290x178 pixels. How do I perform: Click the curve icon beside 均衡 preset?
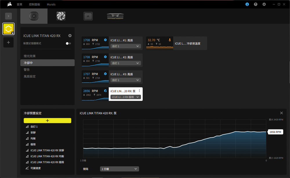pos(27,139)
